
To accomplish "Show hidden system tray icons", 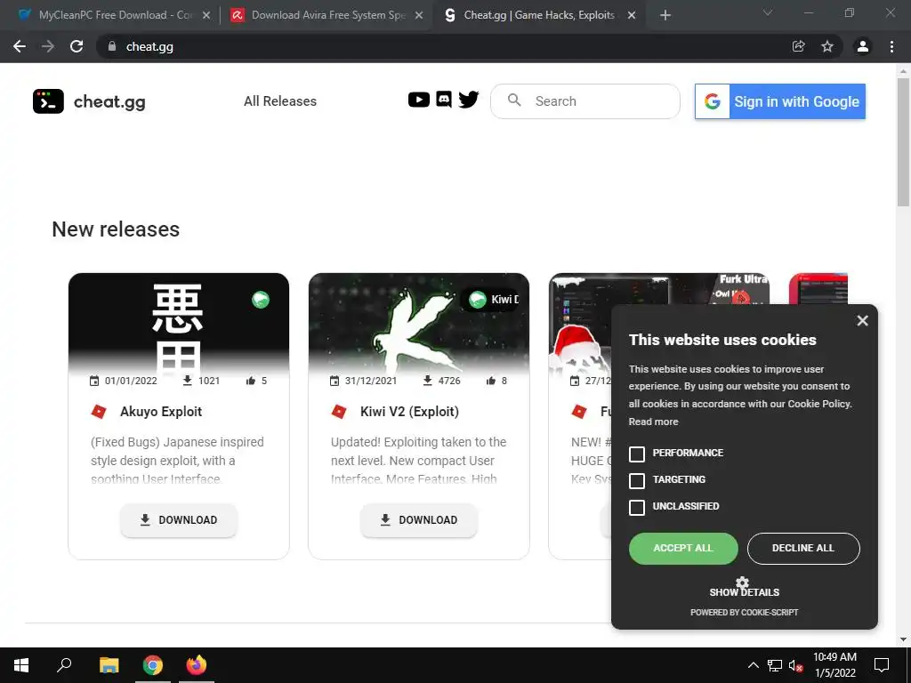I will tap(753, 665).
